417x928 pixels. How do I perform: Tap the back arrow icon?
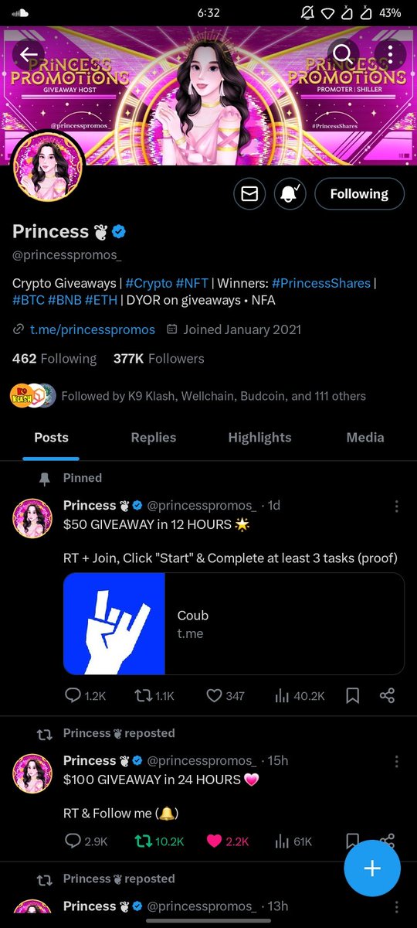[x=29, y=54]
